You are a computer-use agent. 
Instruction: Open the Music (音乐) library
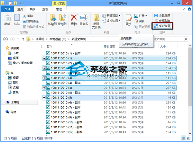tap(13, 93)
